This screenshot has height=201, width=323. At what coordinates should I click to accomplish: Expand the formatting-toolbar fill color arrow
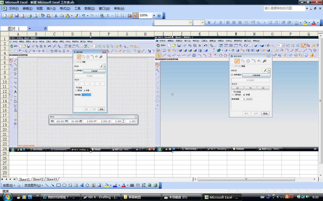tap(309, 23)
